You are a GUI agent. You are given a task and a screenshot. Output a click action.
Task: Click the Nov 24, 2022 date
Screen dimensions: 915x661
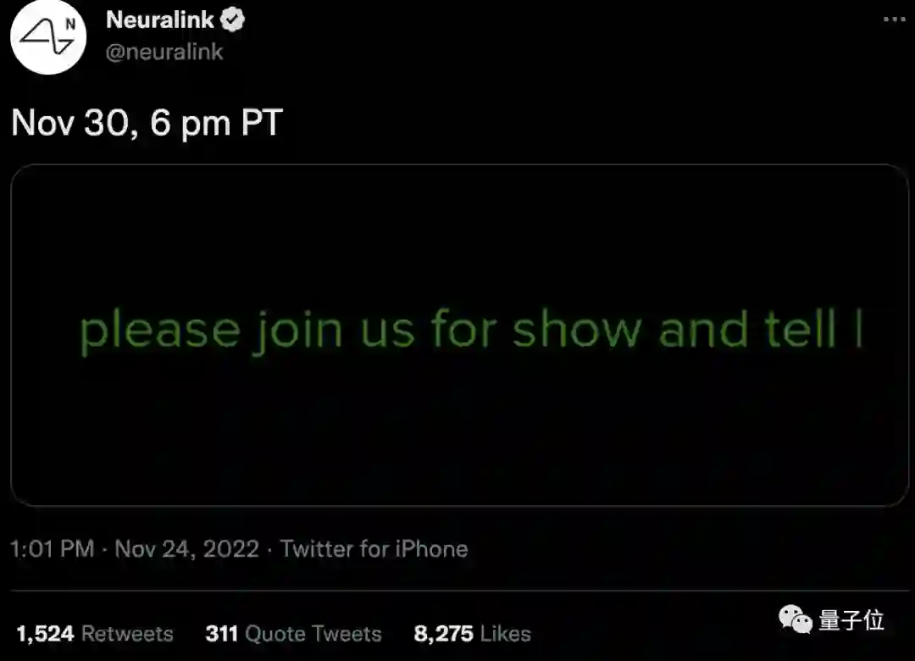(x=186, y=549)
